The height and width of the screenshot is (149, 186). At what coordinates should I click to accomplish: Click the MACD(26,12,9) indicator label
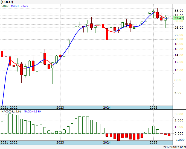point(11,112)
